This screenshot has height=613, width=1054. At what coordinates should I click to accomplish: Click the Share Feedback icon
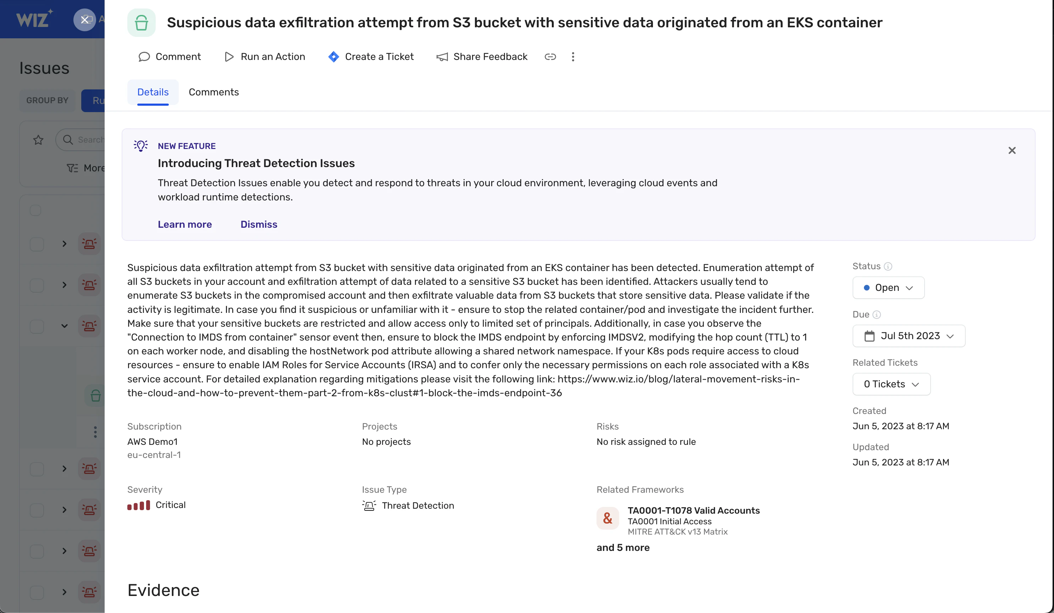[441, 57]
